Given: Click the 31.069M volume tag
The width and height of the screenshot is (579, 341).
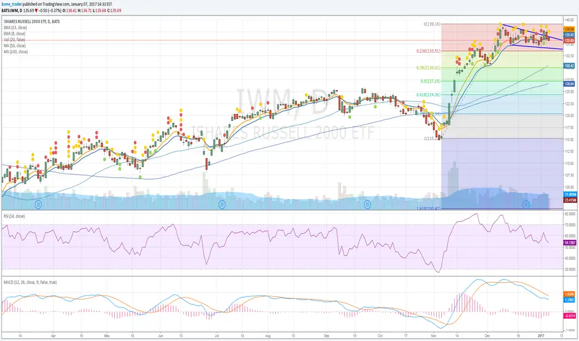Looking at the screenshot, I should tap(570, 194).
